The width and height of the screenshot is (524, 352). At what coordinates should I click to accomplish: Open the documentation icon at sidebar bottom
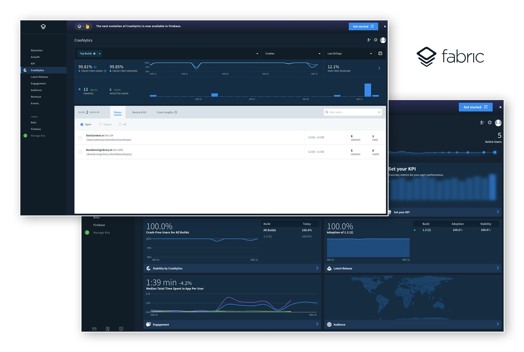(108, 329)
